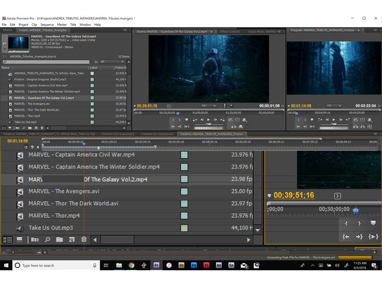Click the Insert edit button in Source monitor

(x=233, y=126)
